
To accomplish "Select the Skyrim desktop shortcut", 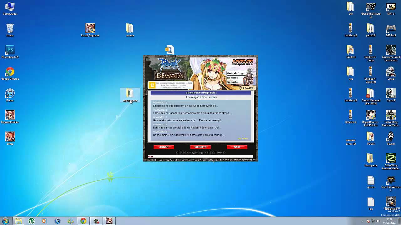I will (391, 138).
